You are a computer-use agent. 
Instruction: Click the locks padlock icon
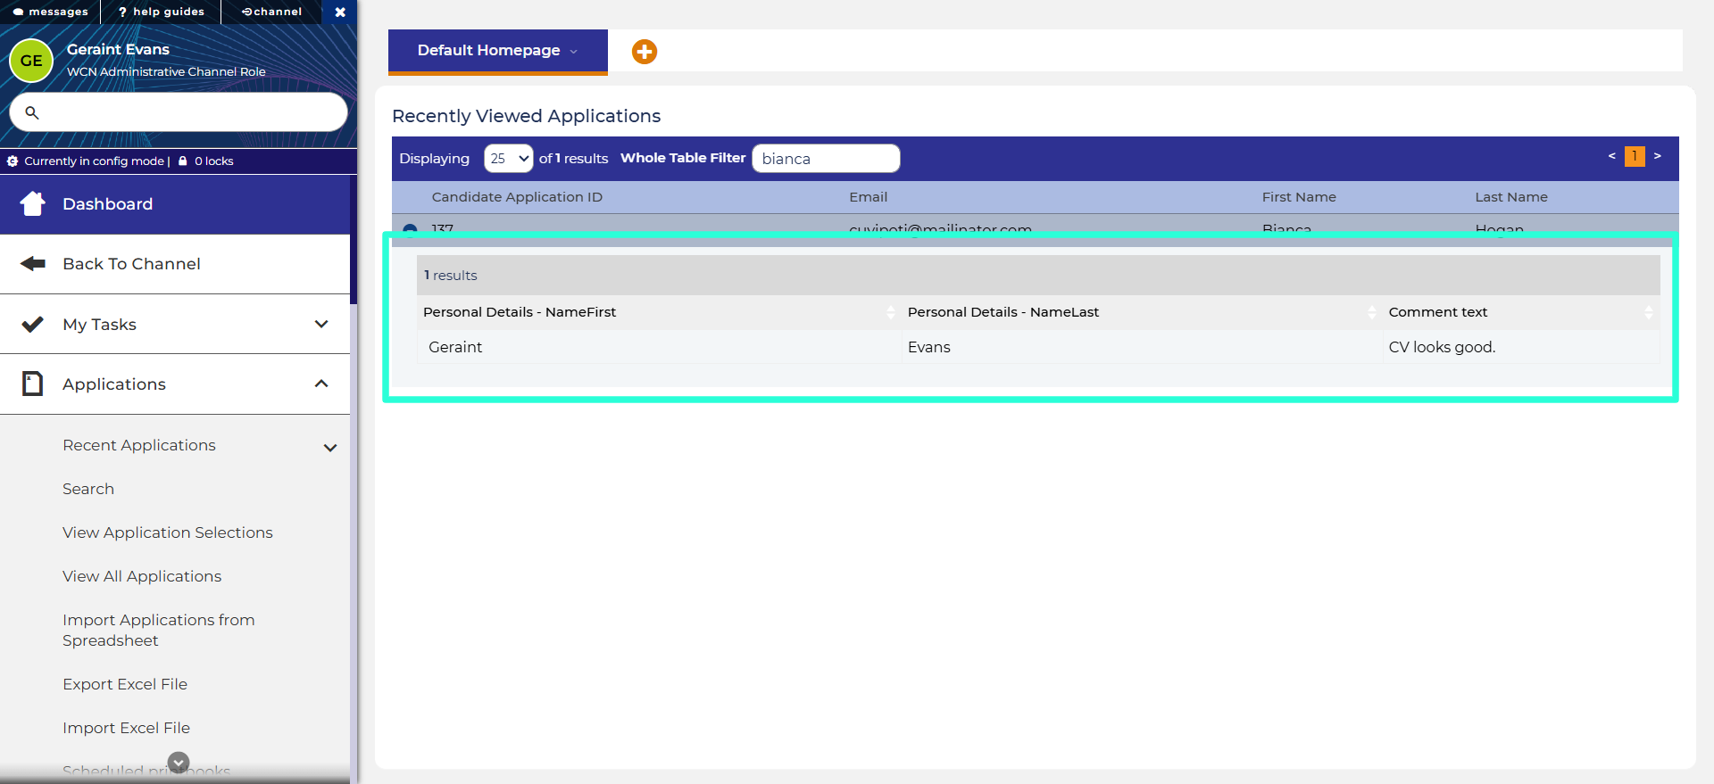pyautogui.click(x=183, y=161)
